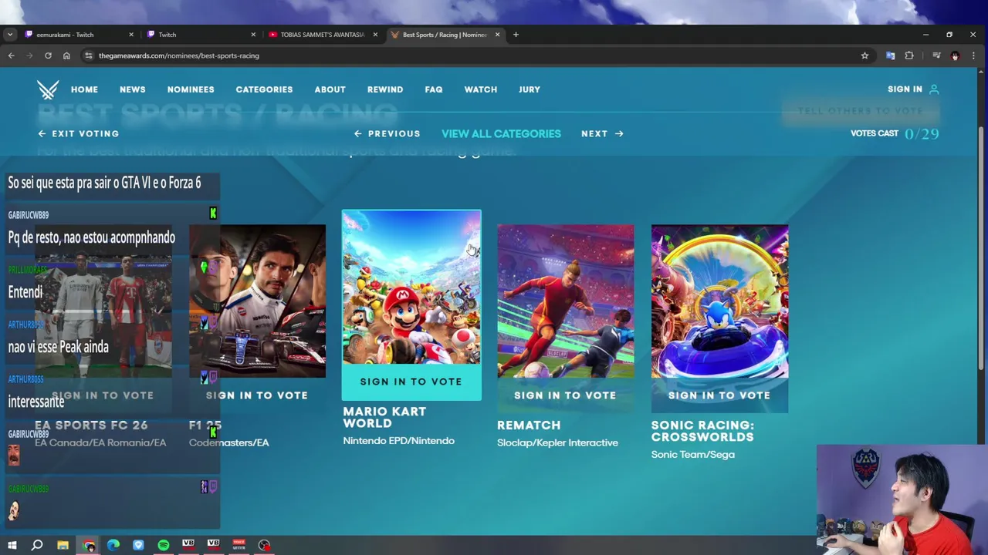Open the REWIND menu item

click(x=385, y=89)
